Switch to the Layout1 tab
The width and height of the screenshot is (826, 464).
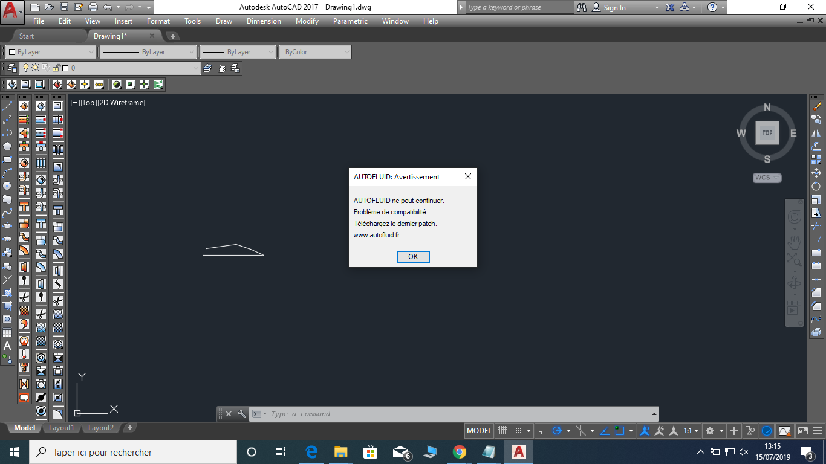tap(61, 428)
